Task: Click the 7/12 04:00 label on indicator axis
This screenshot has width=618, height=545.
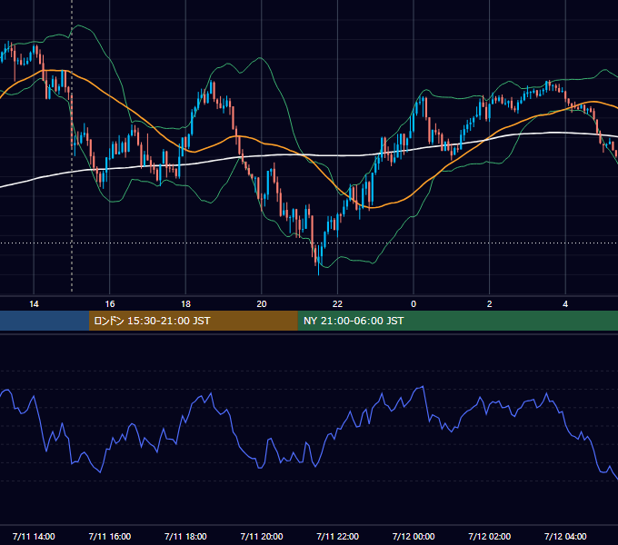Action: coord(565,536)
